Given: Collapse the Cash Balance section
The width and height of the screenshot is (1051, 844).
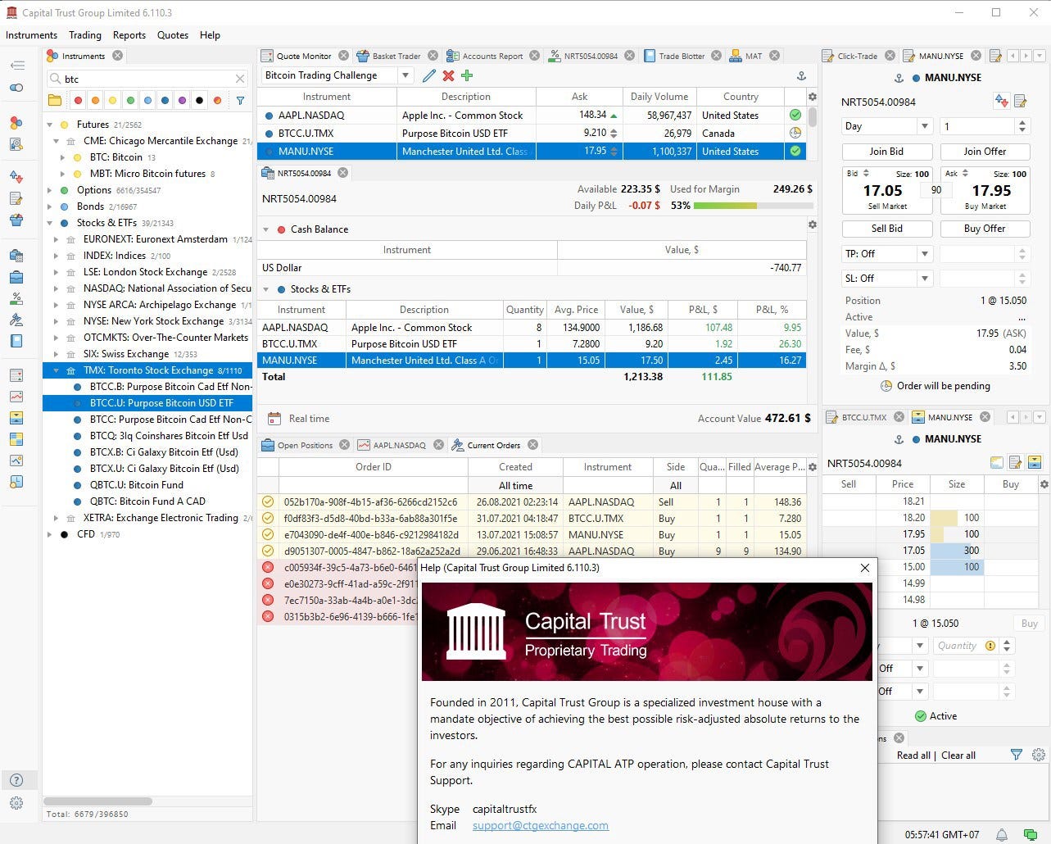Looking at the screenshot, I should coord(265,229).
